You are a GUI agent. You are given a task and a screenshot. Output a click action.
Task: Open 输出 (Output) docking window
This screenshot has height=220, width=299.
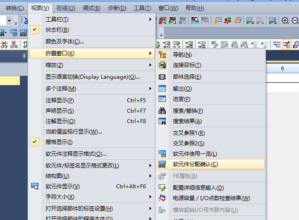[182, 88]
